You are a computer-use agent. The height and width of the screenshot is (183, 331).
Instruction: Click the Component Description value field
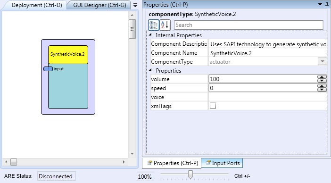268,44
